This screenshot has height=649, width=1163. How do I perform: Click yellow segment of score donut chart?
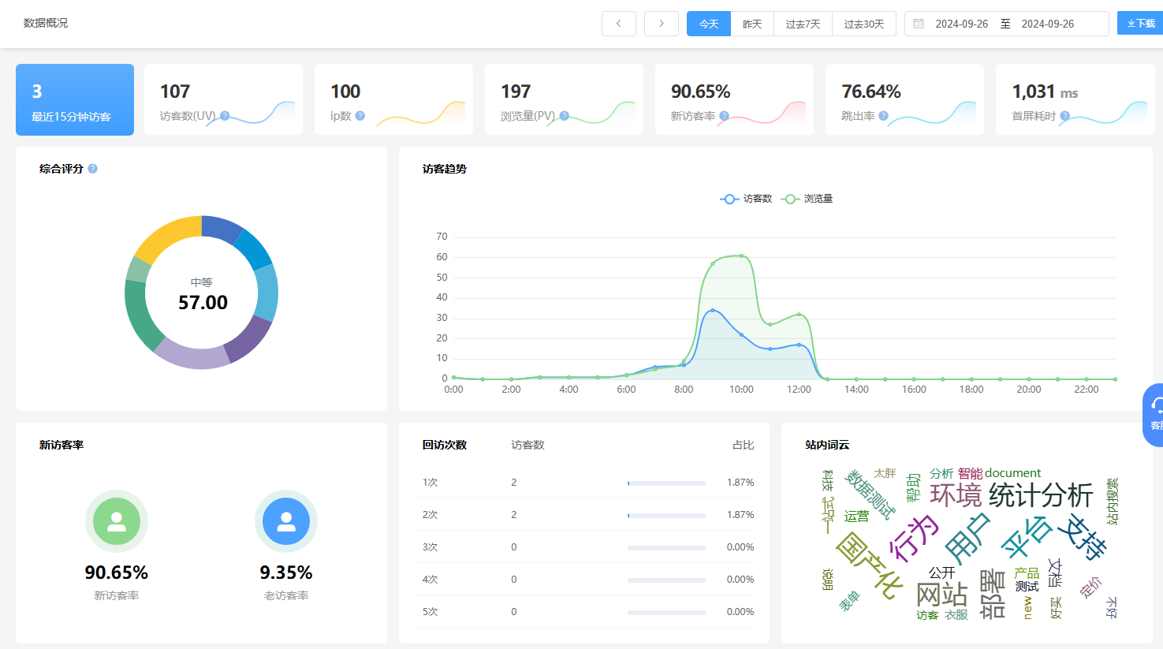tap(166, 235)
